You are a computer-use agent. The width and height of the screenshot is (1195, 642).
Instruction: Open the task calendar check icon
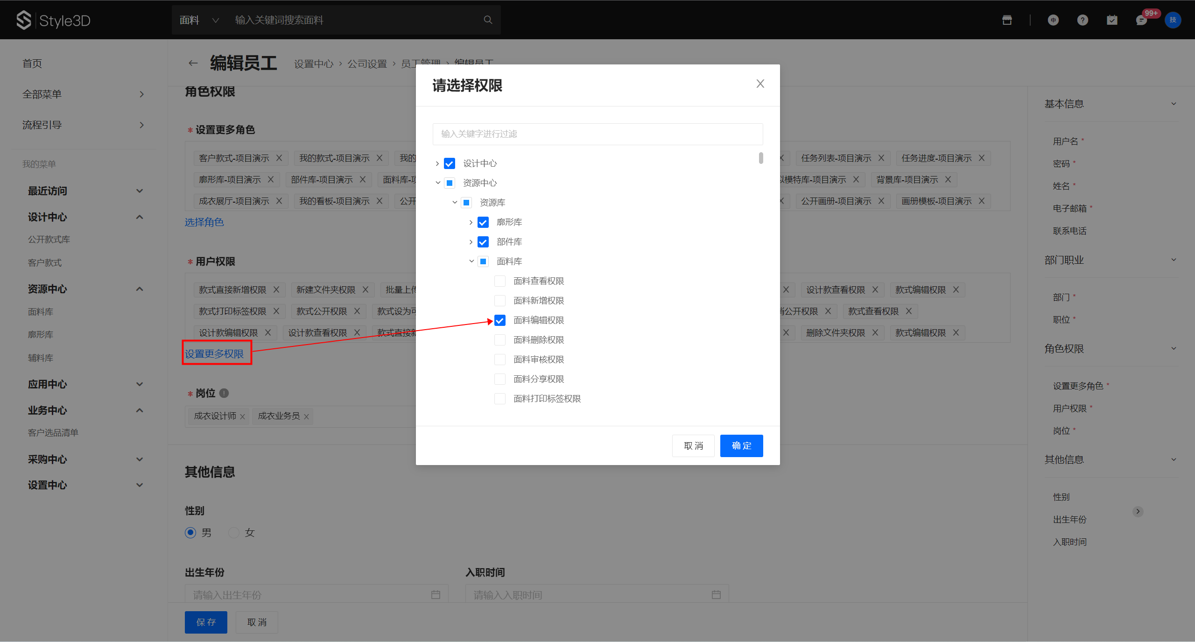[1112, 20]
